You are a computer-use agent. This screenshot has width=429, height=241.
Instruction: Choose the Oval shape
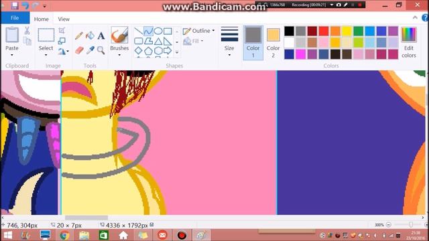coord(158,31)
